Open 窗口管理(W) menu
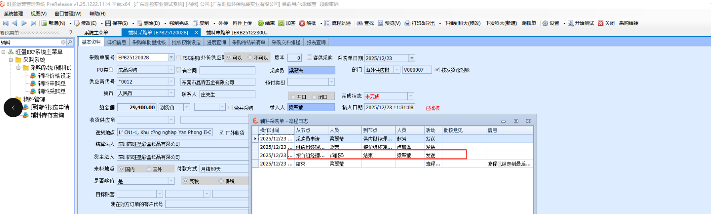711x214 pixels. point(68,14)
